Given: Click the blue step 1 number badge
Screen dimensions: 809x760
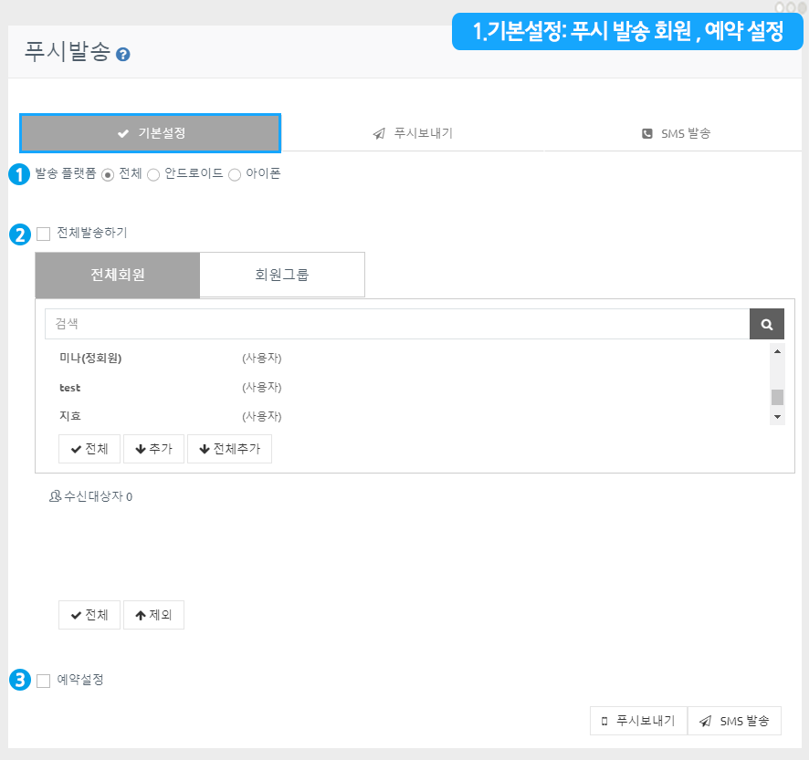Looking at the screenshot, I should [19, 174].
